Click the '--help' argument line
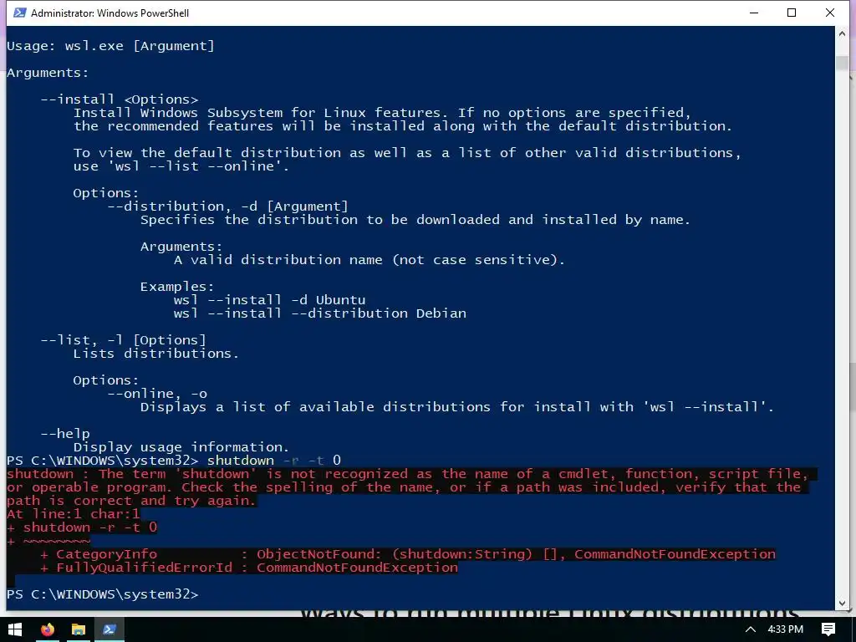The height and width of the screenshot is (642, 856). point(65,434)
